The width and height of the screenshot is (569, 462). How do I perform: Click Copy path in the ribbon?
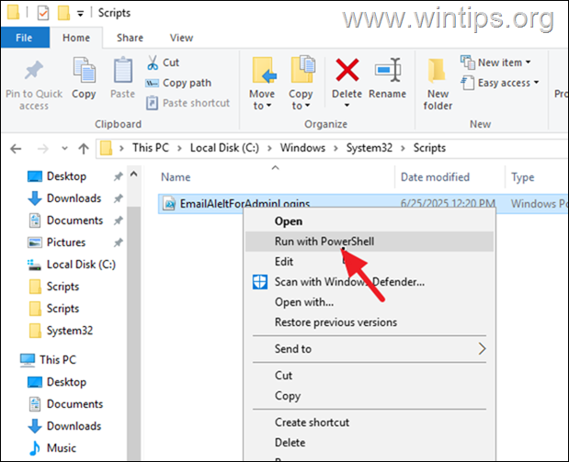coord(178,83)
